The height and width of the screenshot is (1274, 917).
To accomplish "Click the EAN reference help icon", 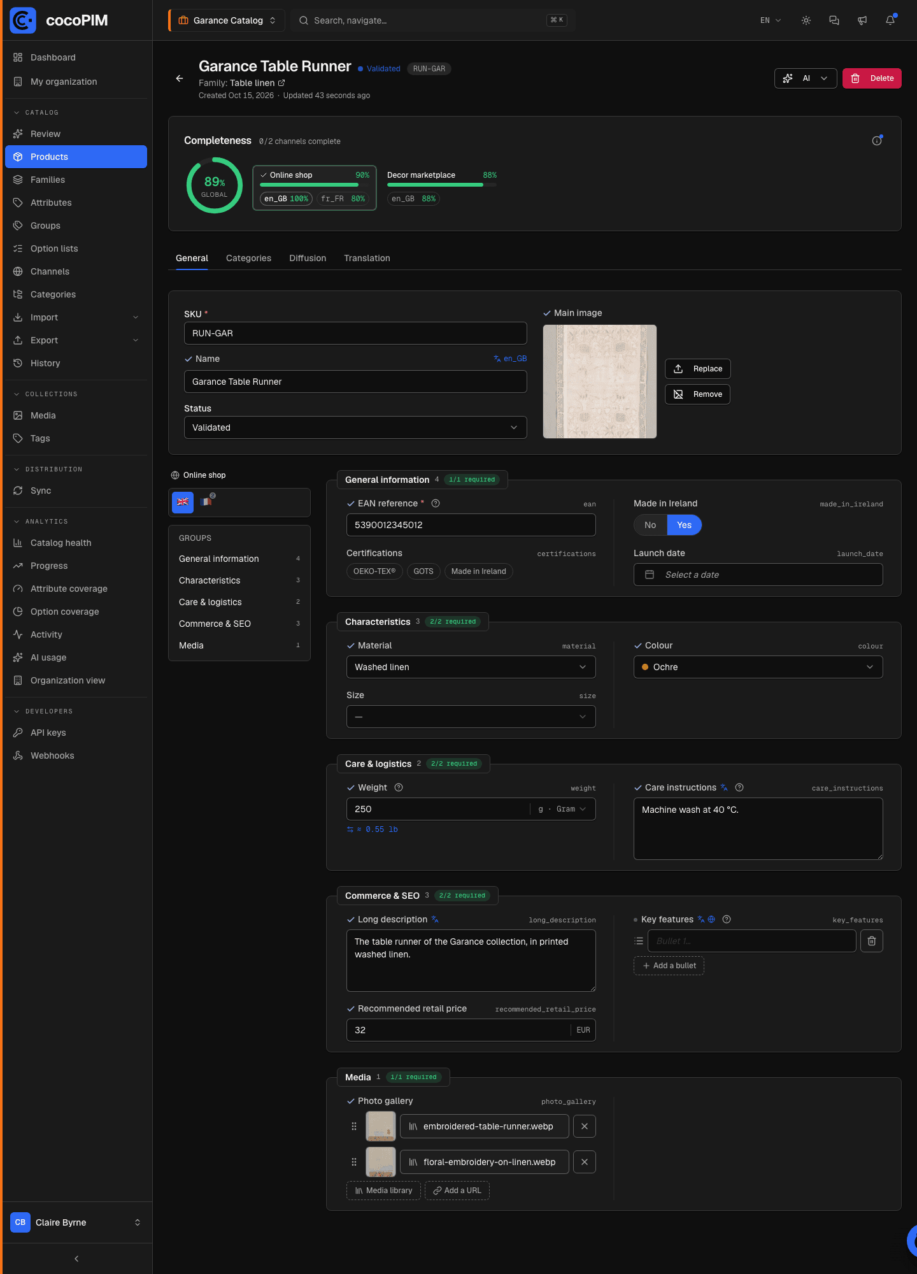I will point(436,503).
